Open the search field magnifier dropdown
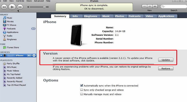Viewport: 187px width, 102px height. pos(163,6)
